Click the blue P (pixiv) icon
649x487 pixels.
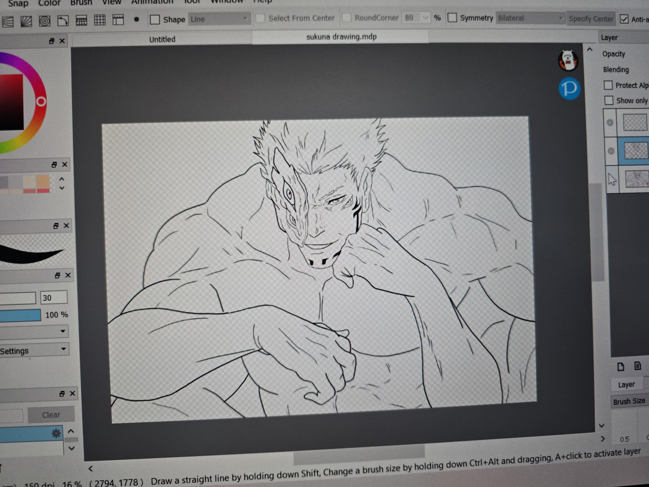pos(569,88)
